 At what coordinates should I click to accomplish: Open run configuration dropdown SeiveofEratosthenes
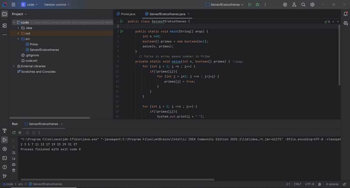coord(225,5)
